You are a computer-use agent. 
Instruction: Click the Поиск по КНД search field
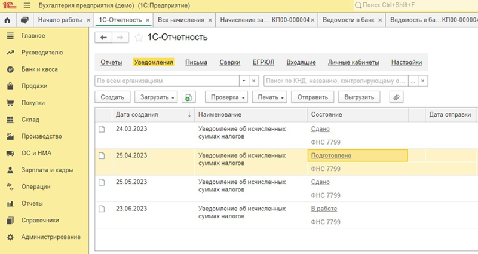336,81
